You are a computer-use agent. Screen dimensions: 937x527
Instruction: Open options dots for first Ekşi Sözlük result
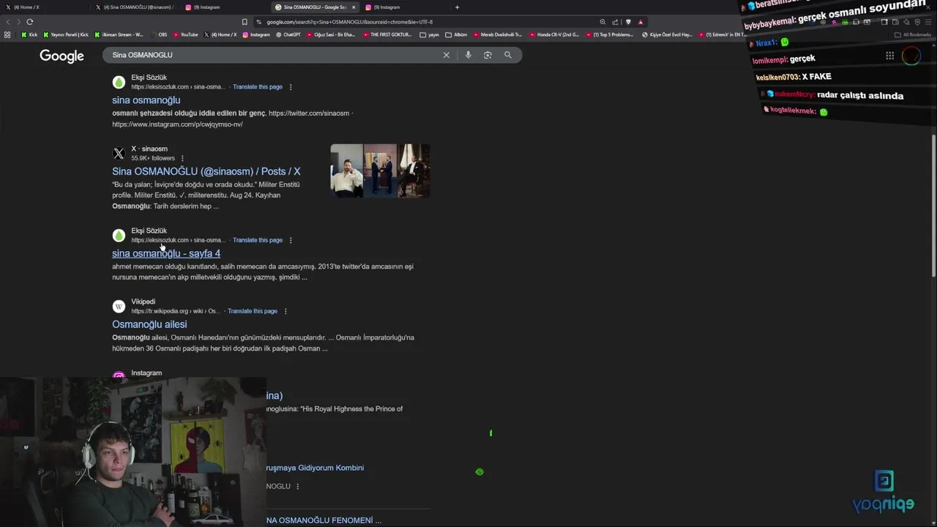291,87
